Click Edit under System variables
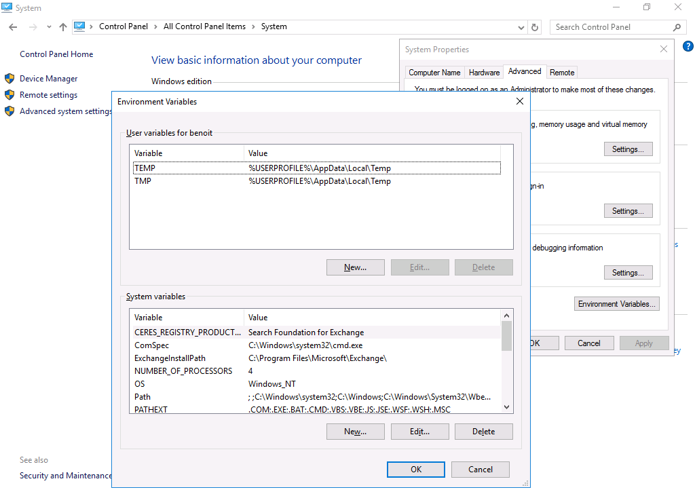 tap(419, 432)
